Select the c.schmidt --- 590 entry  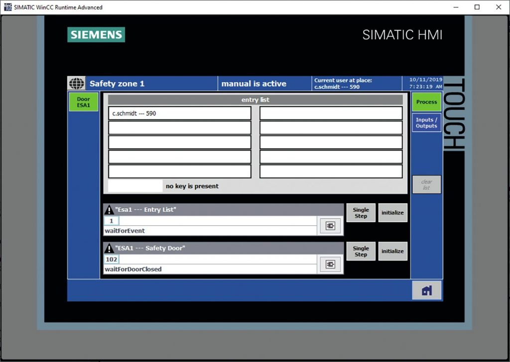point(180,113)
